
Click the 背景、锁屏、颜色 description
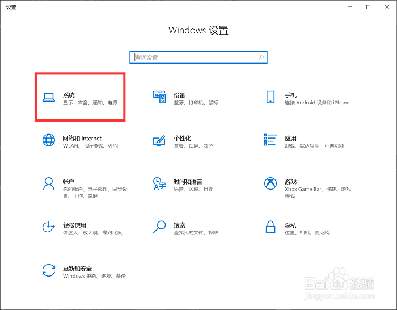click(193, 146)
